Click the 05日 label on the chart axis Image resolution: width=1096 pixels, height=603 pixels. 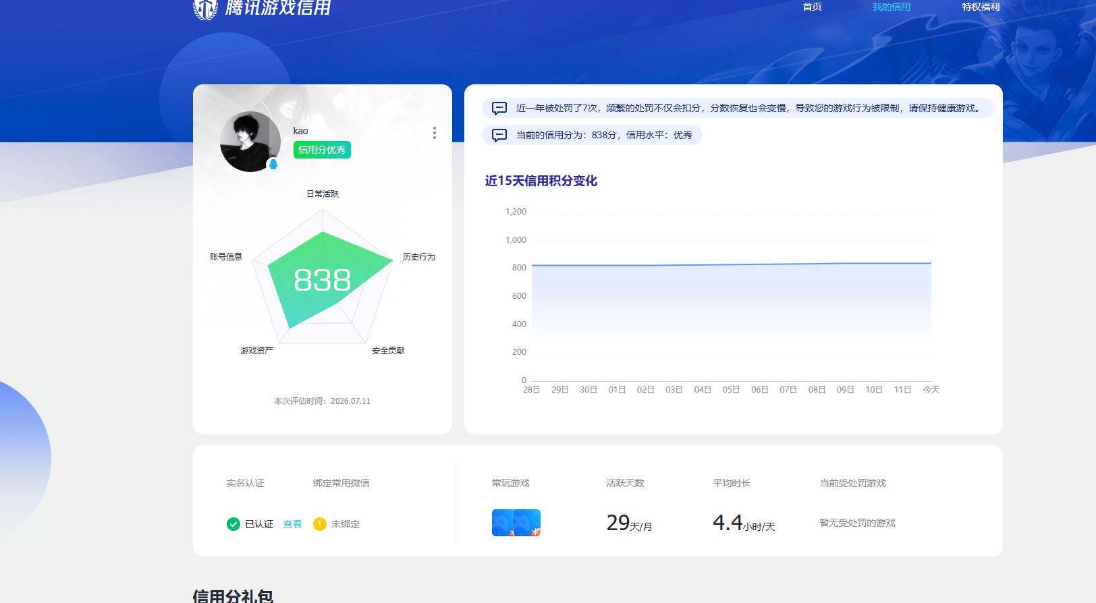pyautogui.click(x=731, y=390)
